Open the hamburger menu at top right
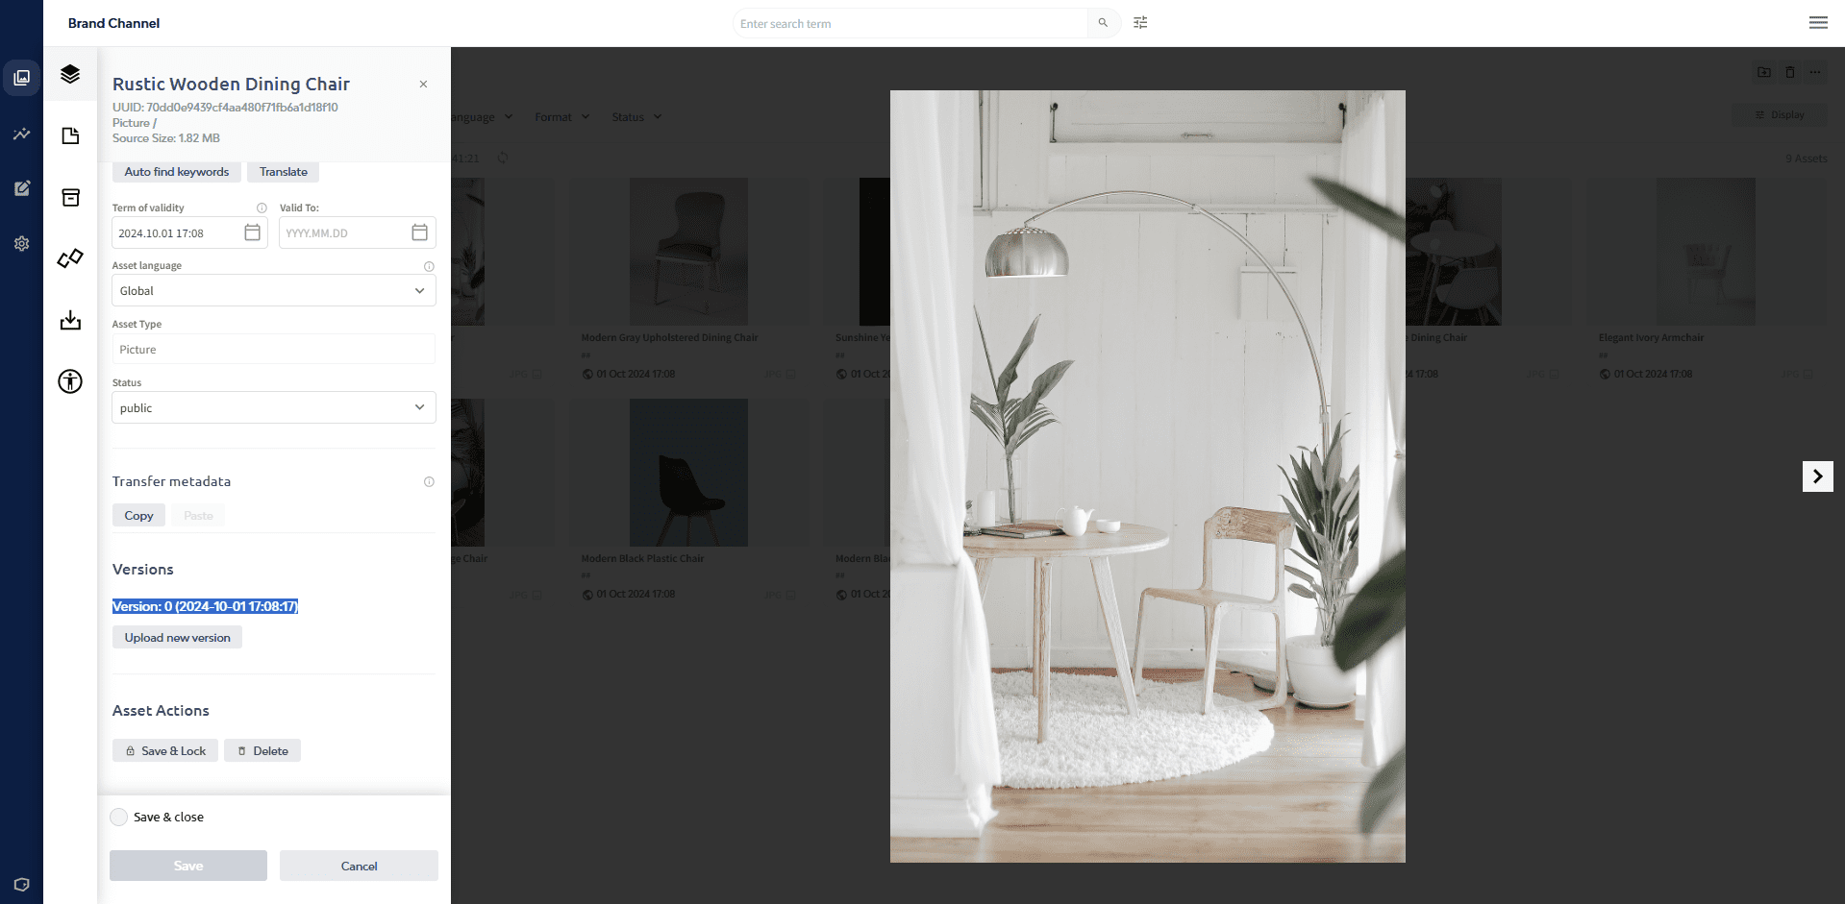The image size is (1845, 904). 1817,23
